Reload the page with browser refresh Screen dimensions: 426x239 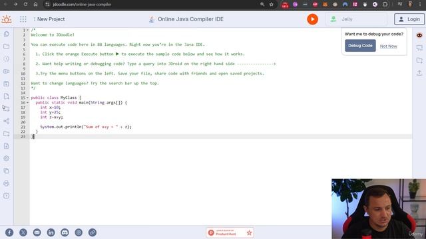25,5
